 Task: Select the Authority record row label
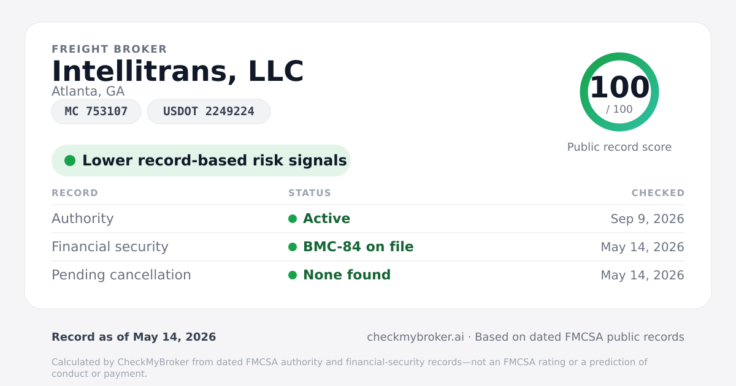click(83, 219)
